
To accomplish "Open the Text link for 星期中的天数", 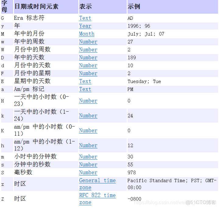I will click(x=85, y=81).
